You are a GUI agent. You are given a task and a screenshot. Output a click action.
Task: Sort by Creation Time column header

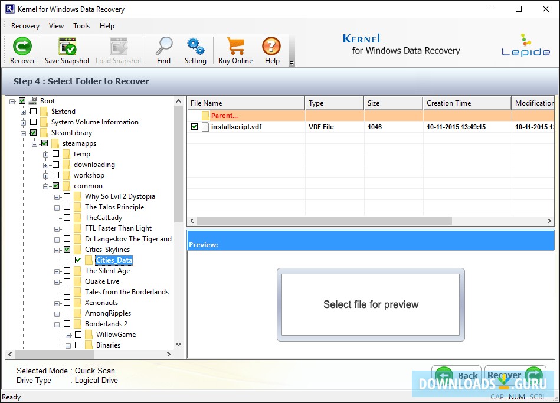click(x=467, y=103)
